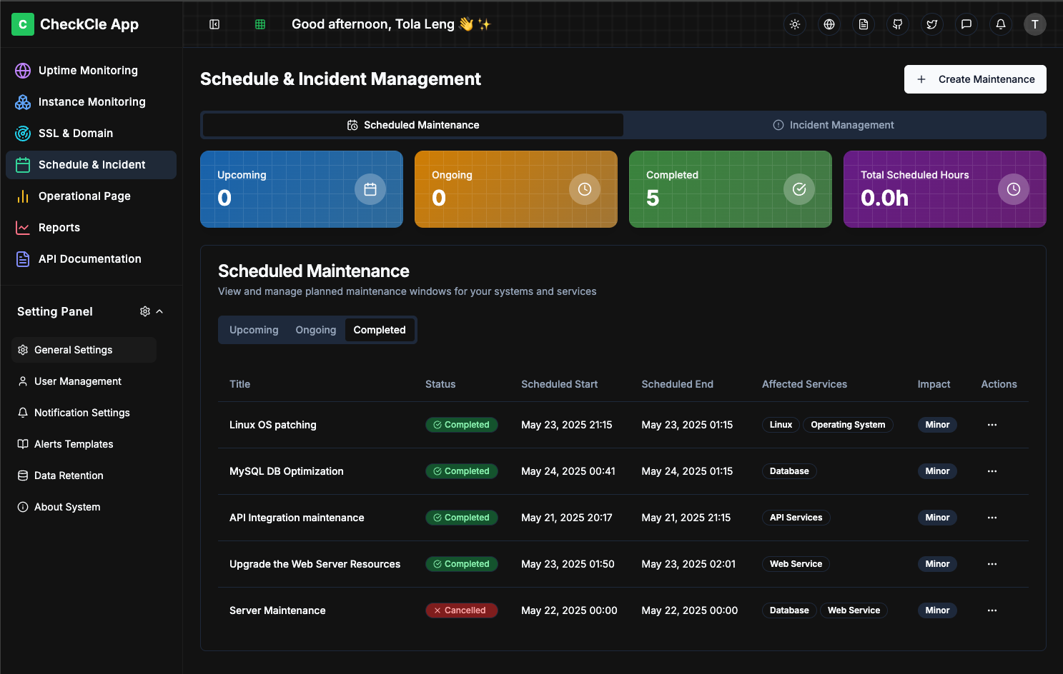Image resolution: width=1063 pixels, height=674 pixels.
Task: Open the globe language icon in header
Action: 829,24
